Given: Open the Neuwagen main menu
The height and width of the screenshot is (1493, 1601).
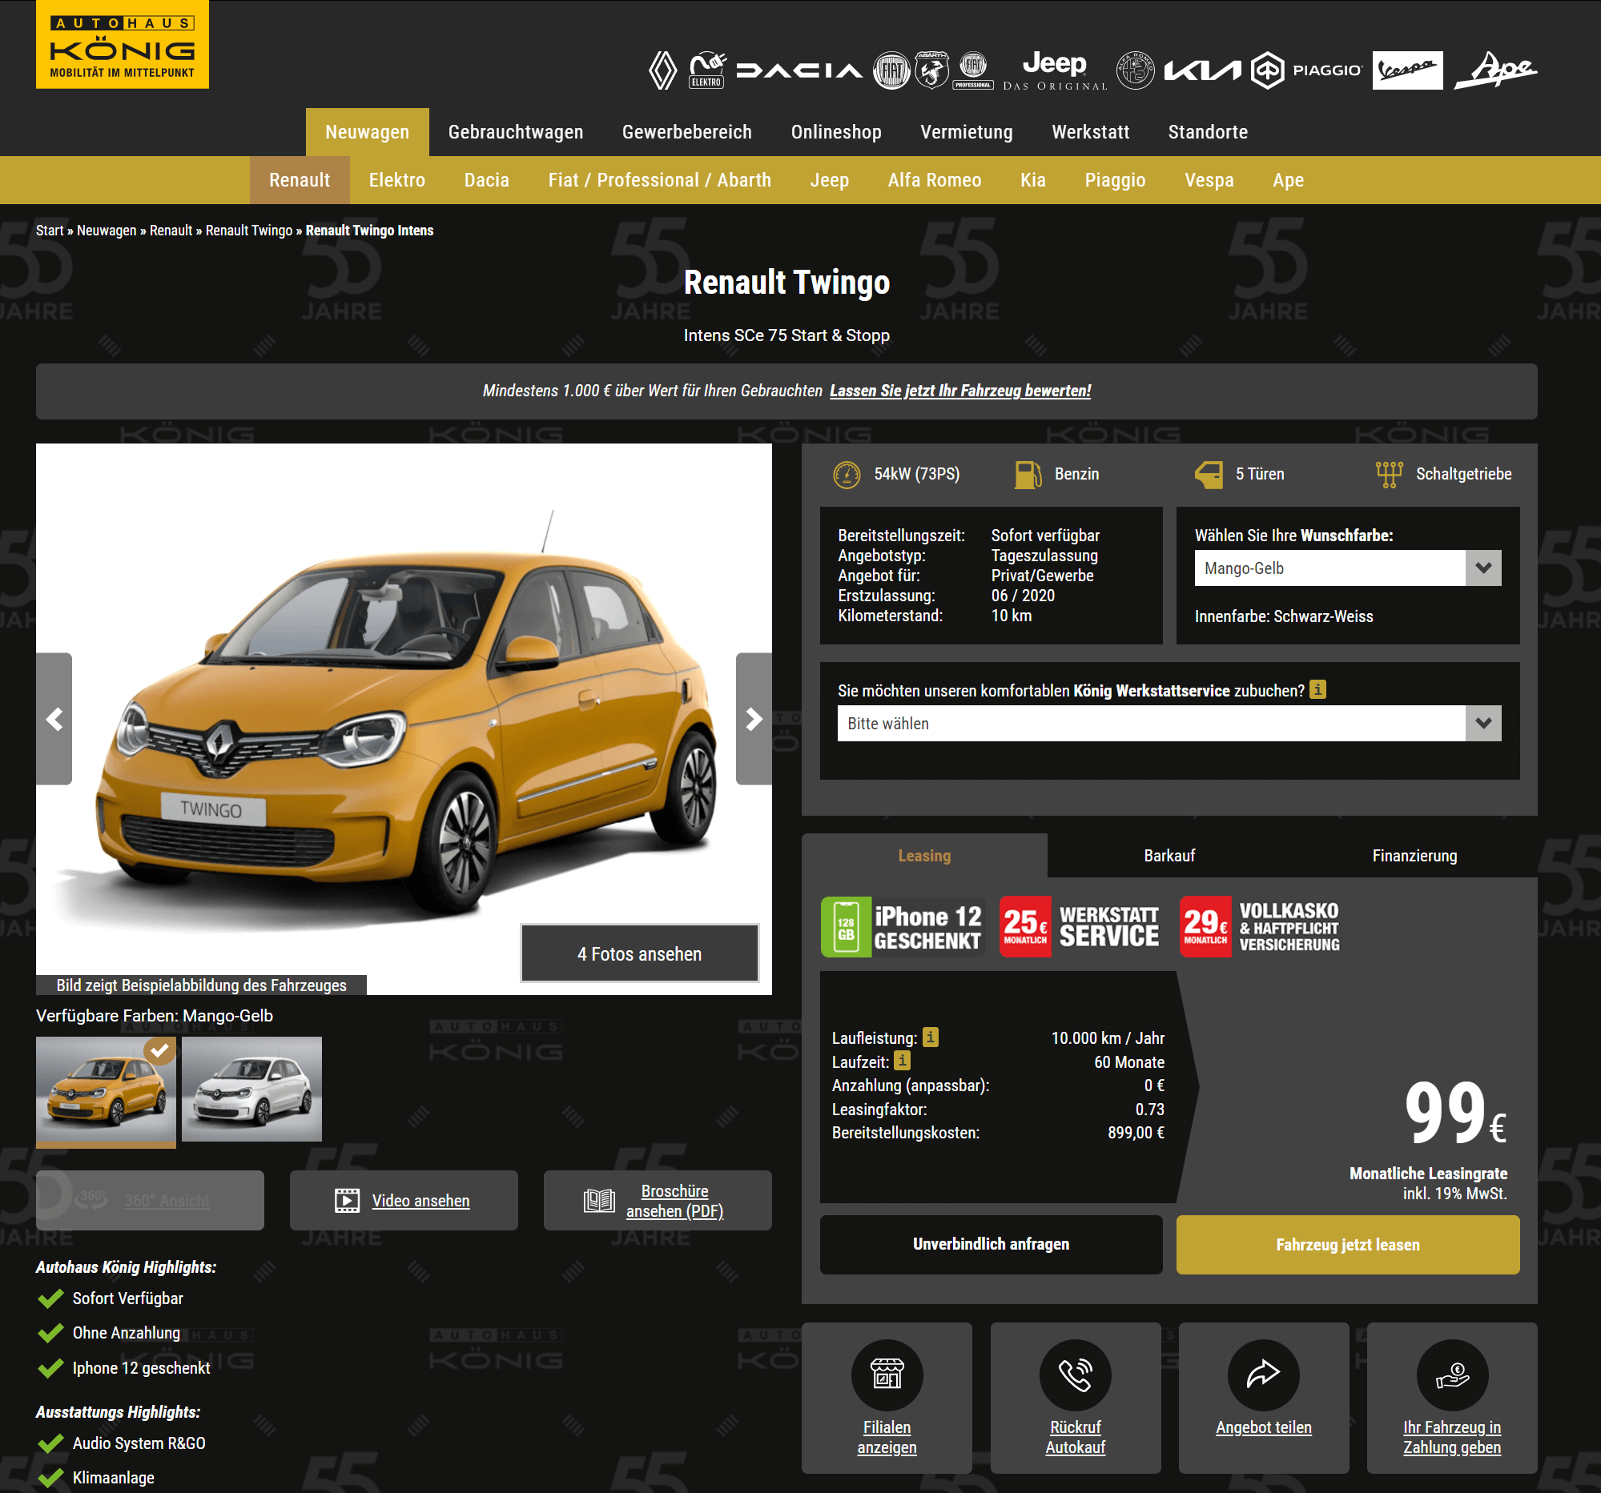Looking at the screenshot, I should 368,132.
